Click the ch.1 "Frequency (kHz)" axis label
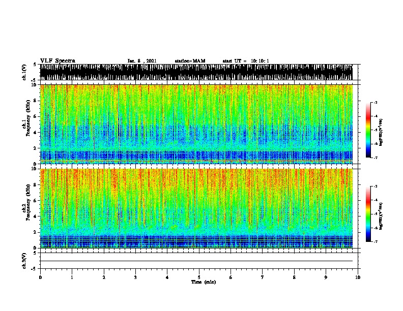The height and width of the screenshot is (311, 403). (x=28, y=118)
